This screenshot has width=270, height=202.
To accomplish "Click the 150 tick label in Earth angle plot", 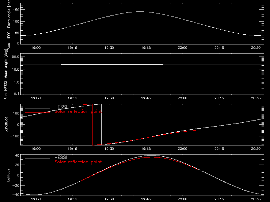I will click(16, 10).
